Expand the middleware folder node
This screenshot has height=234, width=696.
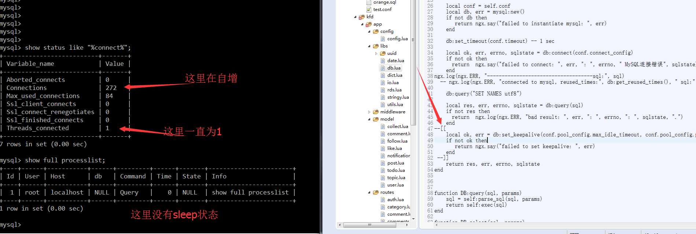369,112
